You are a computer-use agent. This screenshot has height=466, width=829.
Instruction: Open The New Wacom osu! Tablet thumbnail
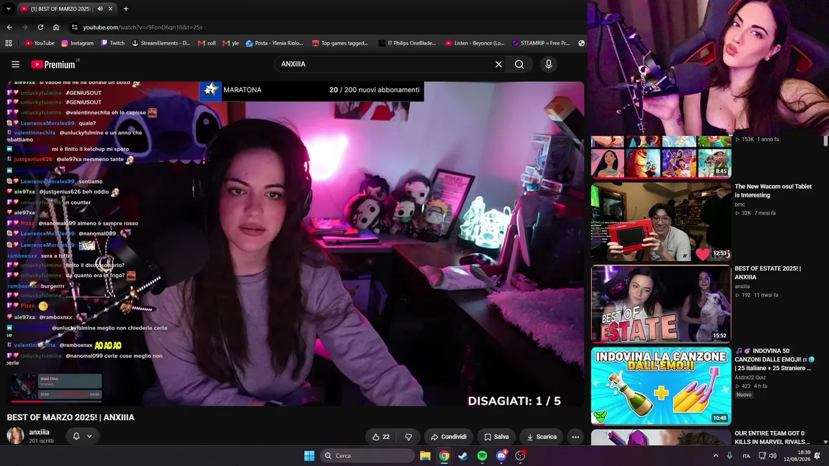coord(661,221)
